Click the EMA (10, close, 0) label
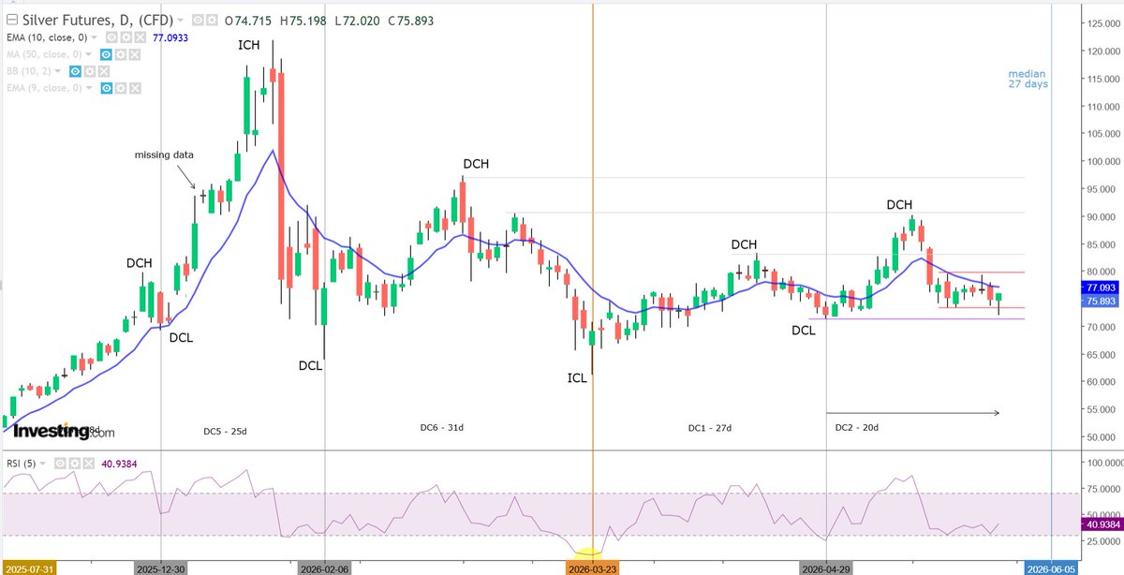Image resolution: width=1124 pixels, height=575 pixels. [47, 38]
